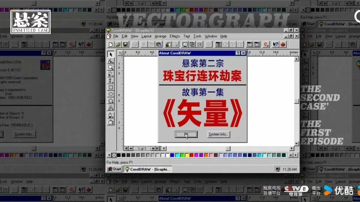360x202 pixels.
Task: Select the Text tool in center toolbox
Action: pyautogui.click(x=111, y=108)
